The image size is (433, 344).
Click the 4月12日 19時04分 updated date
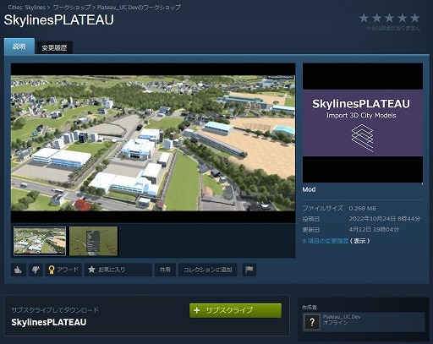[x=374, y=229]
